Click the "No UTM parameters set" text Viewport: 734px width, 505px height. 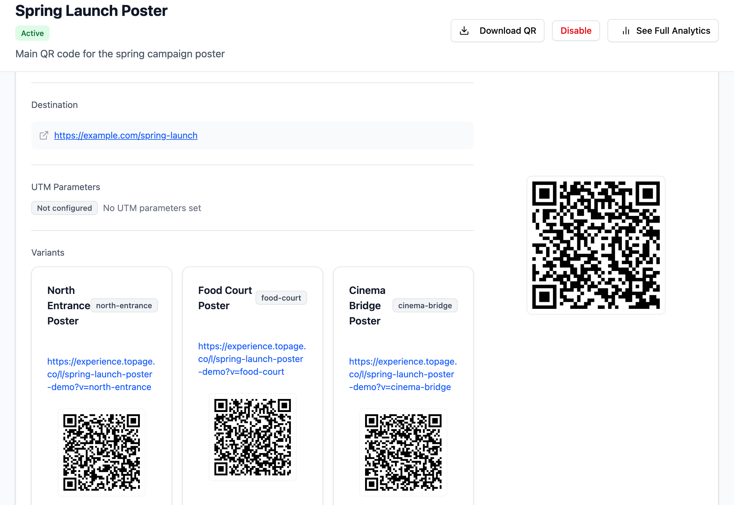[152, 208]
